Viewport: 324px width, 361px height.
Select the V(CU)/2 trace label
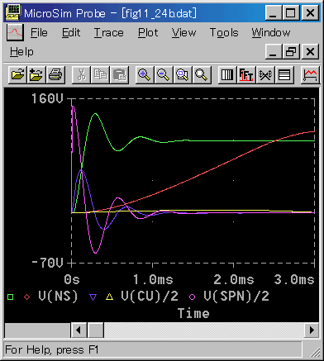point(150,297)
